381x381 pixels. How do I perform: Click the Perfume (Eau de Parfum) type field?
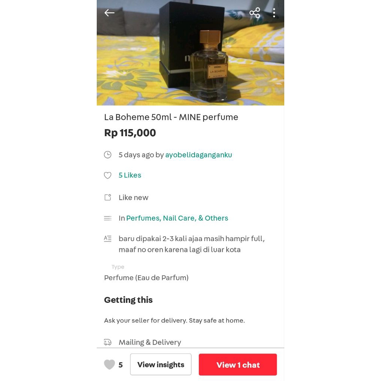pyautogui.click(x=146, y=278)
